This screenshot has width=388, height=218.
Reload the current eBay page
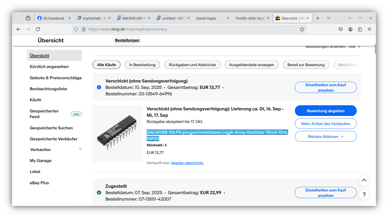pyautogui.click(x=37, y=29)
